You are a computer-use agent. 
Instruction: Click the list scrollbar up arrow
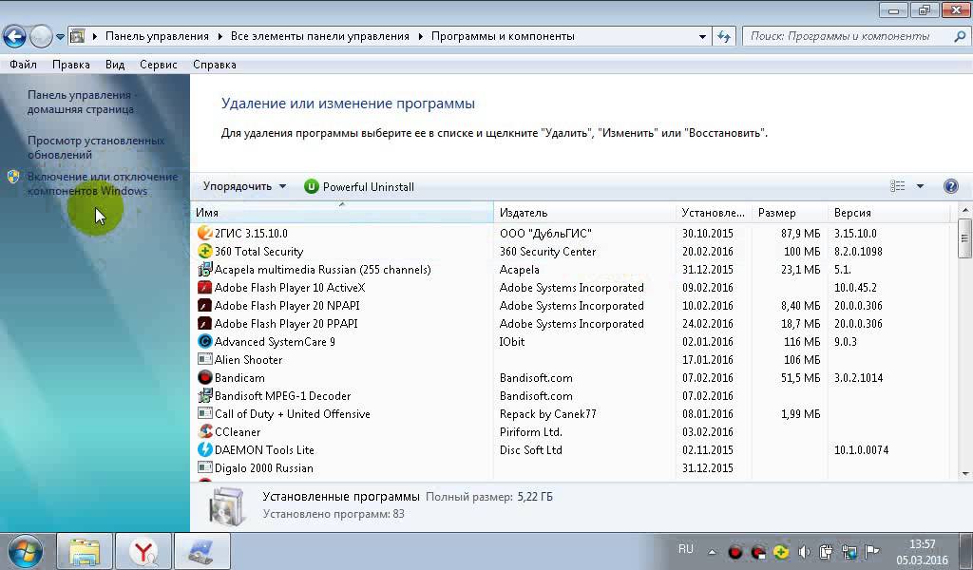965,211
